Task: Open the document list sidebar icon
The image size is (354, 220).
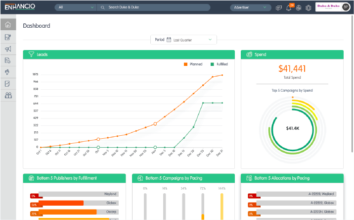Action: tap(8, 60)
